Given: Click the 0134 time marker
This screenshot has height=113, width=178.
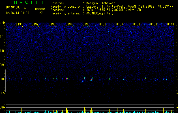Looking at the screenshot, I should pyautogui.click(x=69, y=24).
